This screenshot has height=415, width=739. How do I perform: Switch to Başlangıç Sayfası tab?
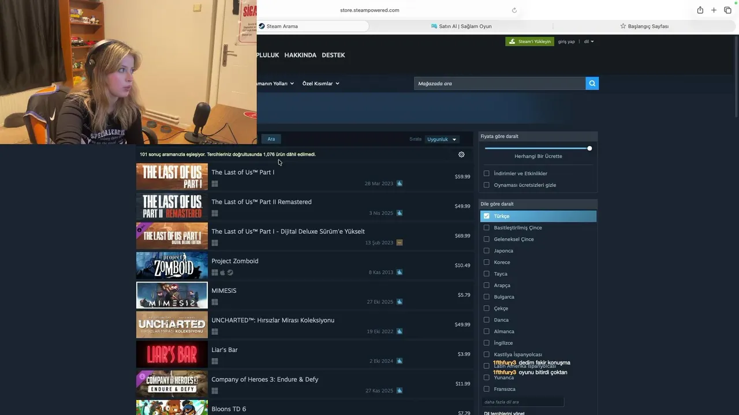(644, 26)
